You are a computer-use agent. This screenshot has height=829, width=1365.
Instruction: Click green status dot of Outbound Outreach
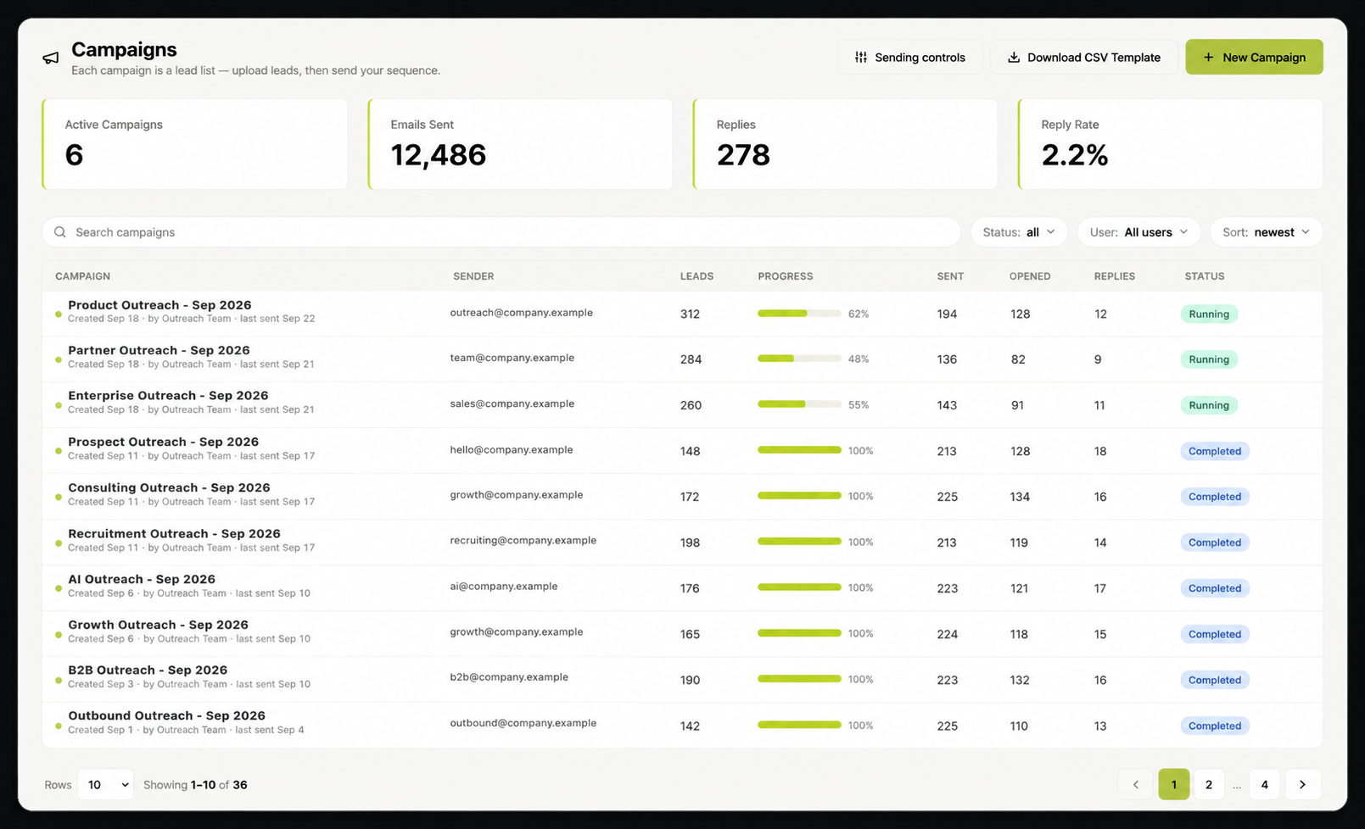(x=59, y=726)
